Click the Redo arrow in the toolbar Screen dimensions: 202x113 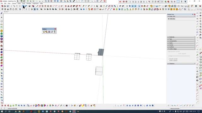[26, 6]
